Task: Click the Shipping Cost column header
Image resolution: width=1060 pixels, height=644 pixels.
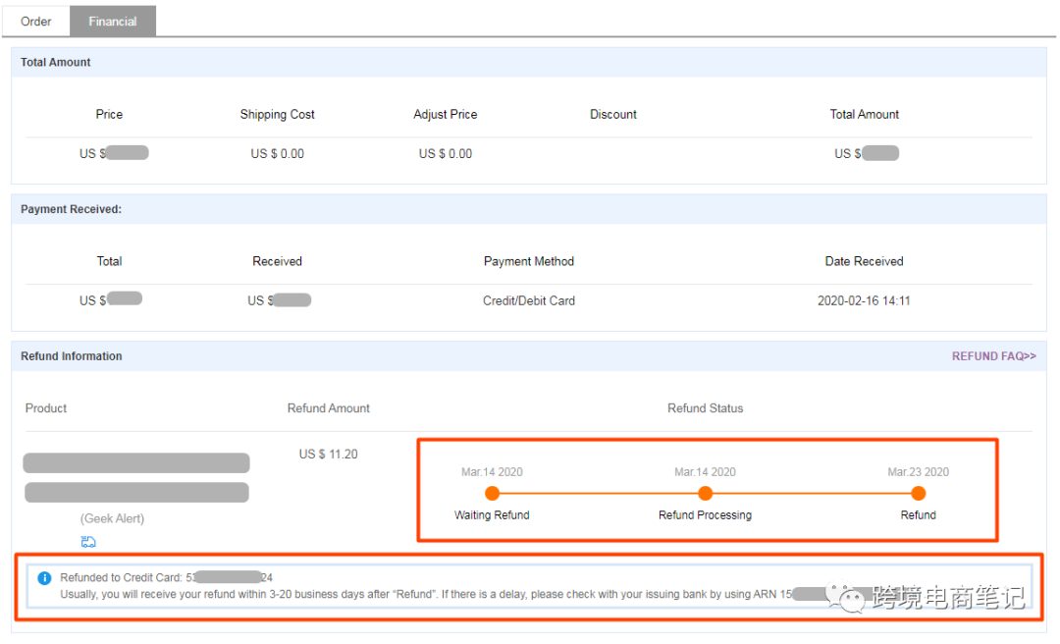Action: (277, 114)
